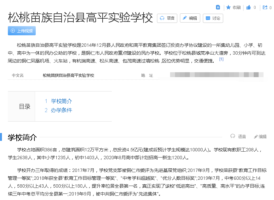
Task: Click the star icon beside 收藏
Action: [228, 7]
